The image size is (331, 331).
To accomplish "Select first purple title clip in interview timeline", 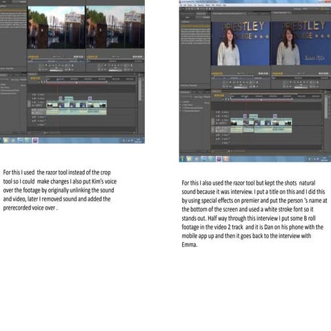I will point(245,117).
